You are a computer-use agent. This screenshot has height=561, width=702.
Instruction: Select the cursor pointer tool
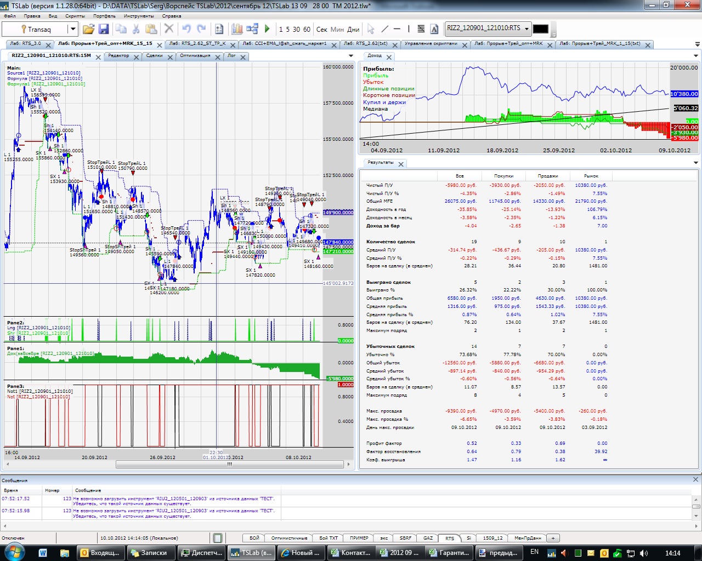pos(371,29)
